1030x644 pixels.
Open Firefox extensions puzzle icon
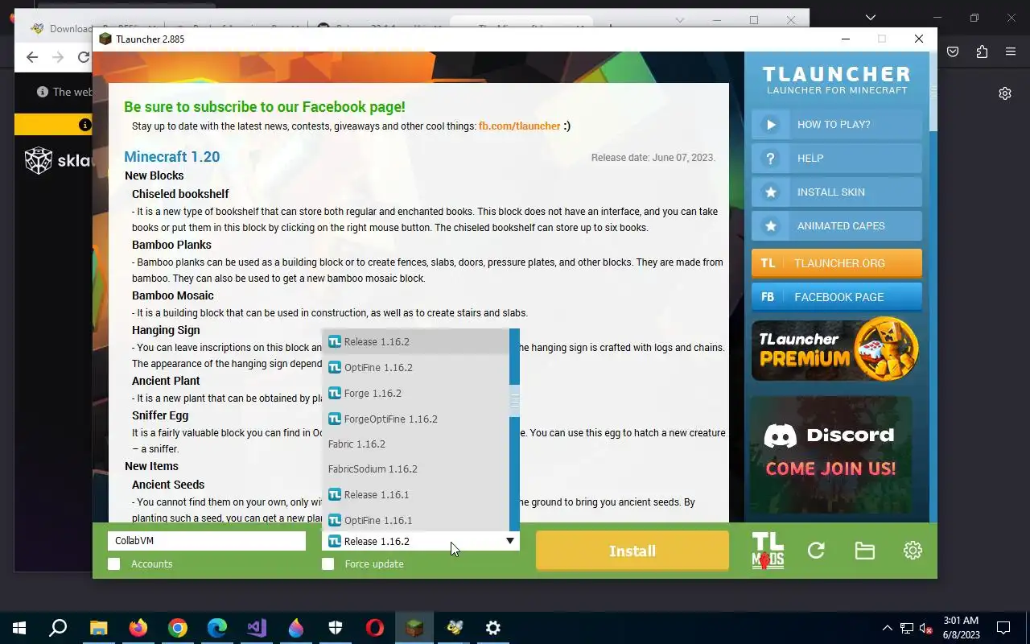[x=982, y=52]
